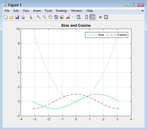The width and height of the screenshot is (147, 130).
Task: Create a new figure via toolbar icon
Action: pos(6,17)
